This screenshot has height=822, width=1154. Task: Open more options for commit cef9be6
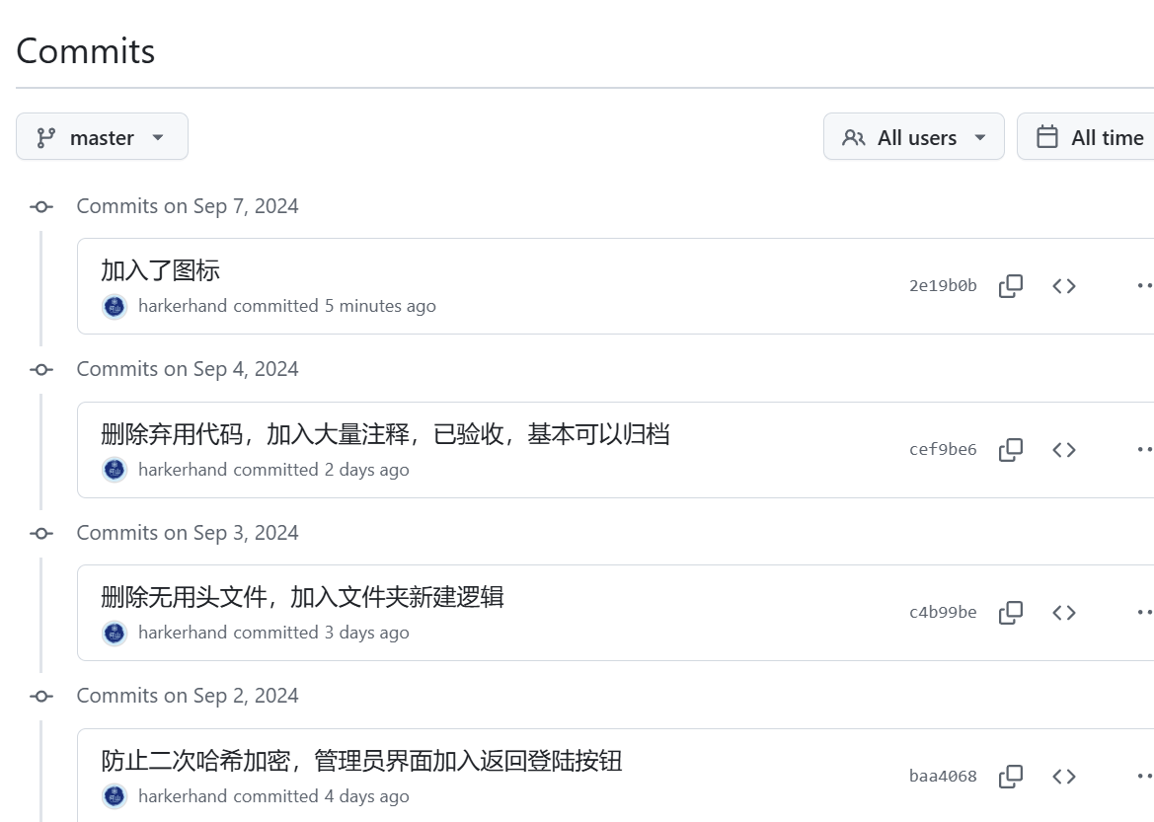coord(1143,450)
